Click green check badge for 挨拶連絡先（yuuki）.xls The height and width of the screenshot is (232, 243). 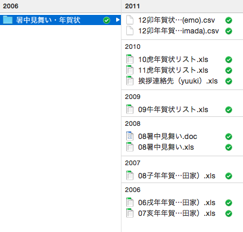pyautogui.click(x=229, y=81)
